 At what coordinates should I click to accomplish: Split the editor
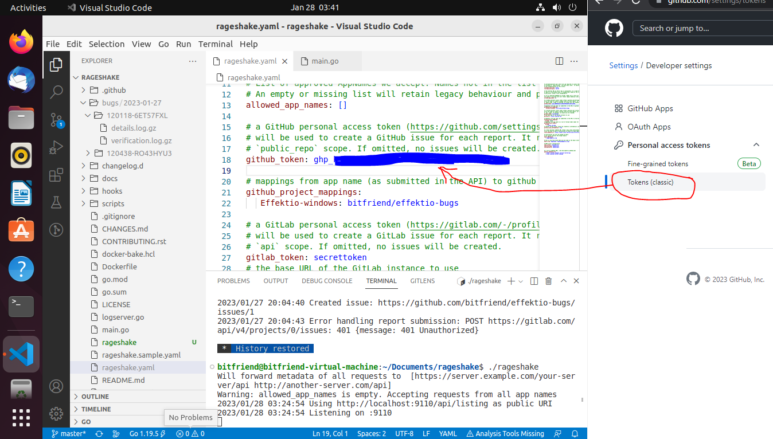(559, 61)
